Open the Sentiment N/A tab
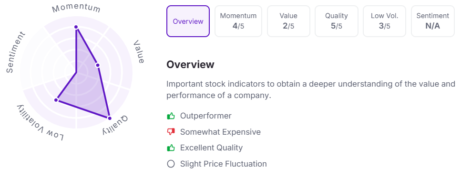 point(433,21)
